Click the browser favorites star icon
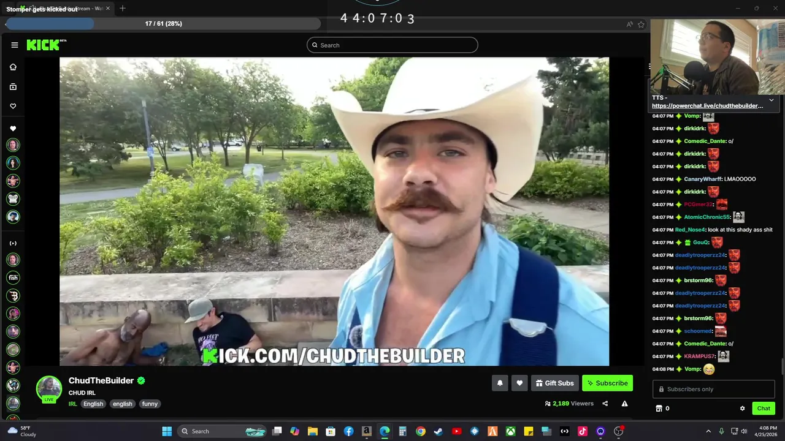Image resolution: width=785 pixels, height=441 pixels. tap(641, 24)
